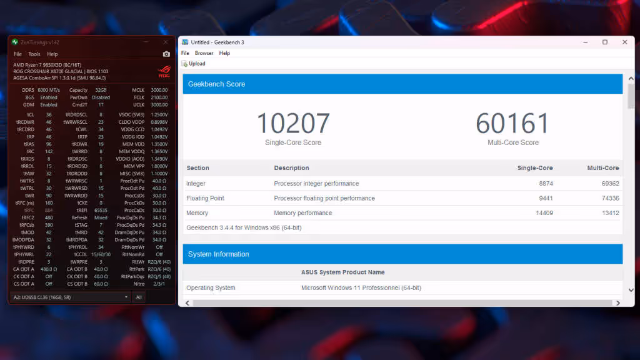Click the tREFI value 65535
640x360 pixels.
(101, 210)
